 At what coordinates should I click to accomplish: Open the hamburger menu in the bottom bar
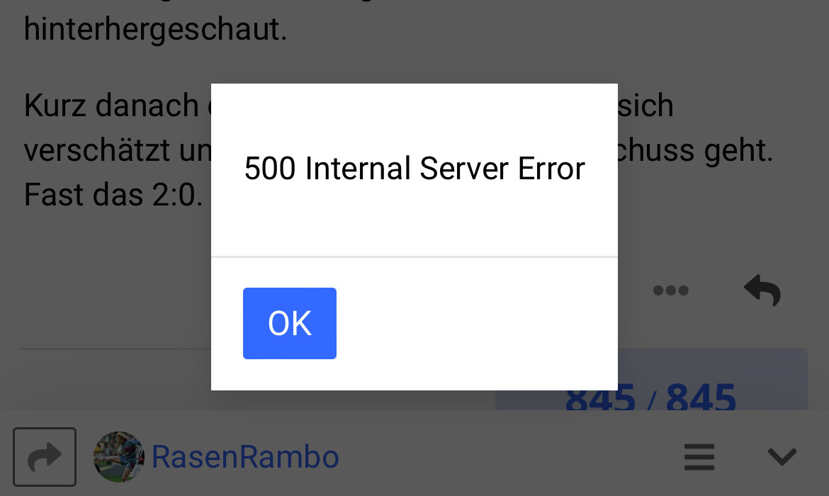699,457
